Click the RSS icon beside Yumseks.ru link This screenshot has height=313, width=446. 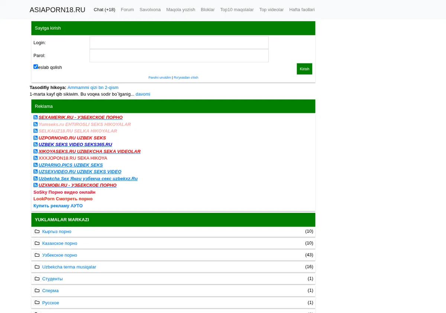(x=36, y=124)
